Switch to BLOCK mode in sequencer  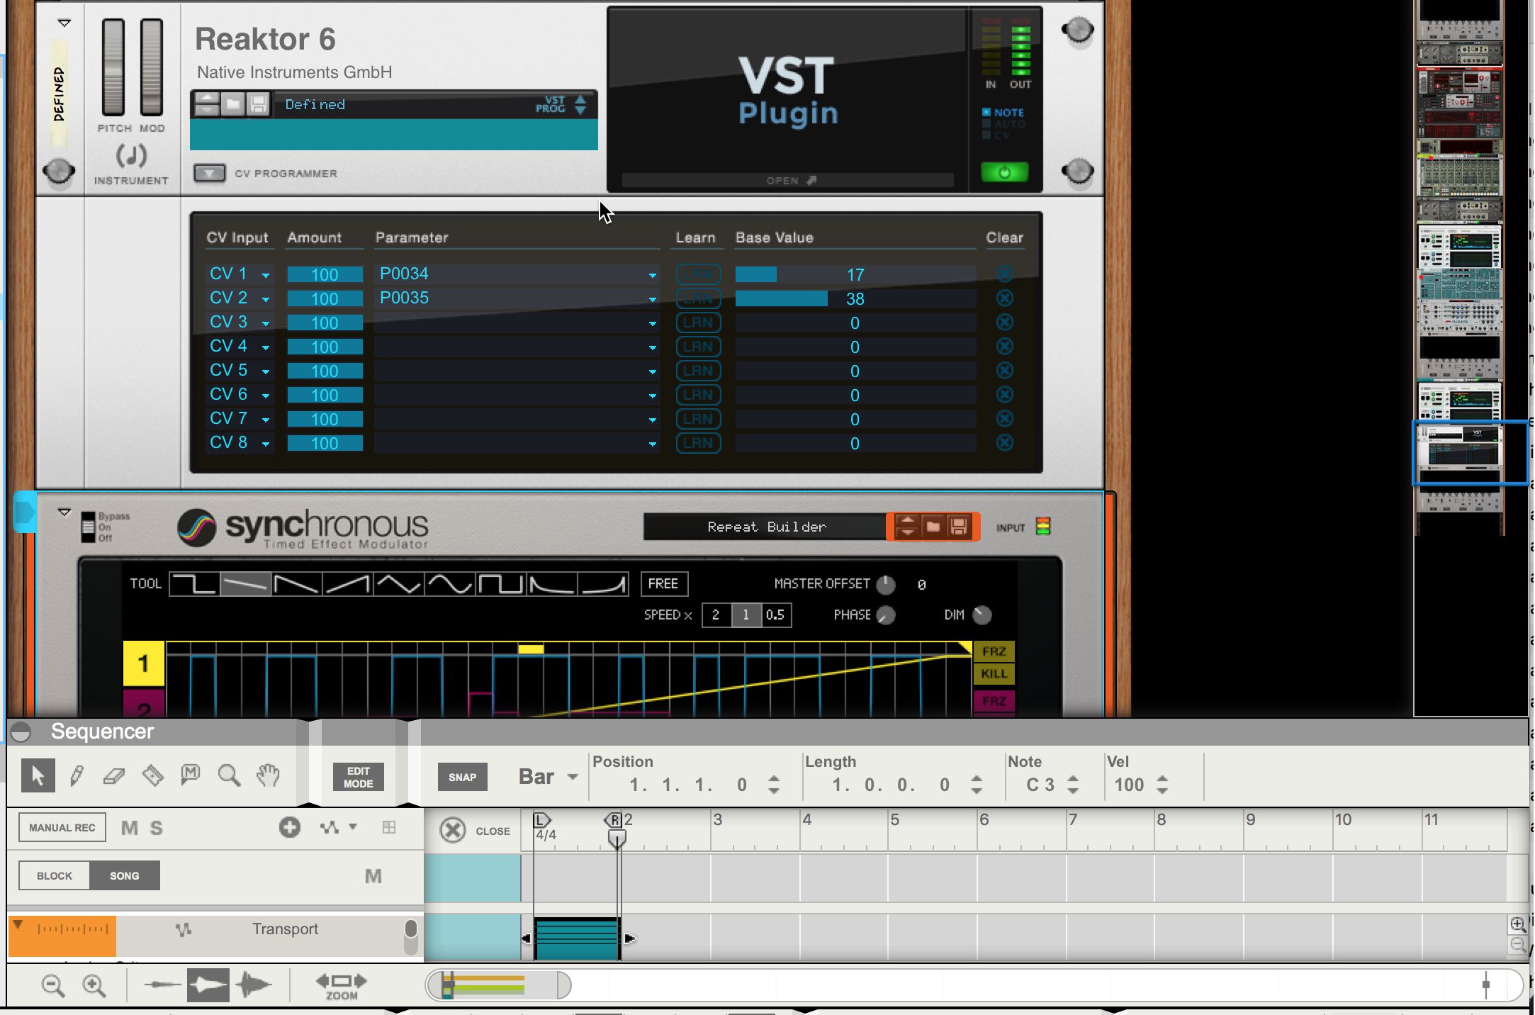(53, 875)
